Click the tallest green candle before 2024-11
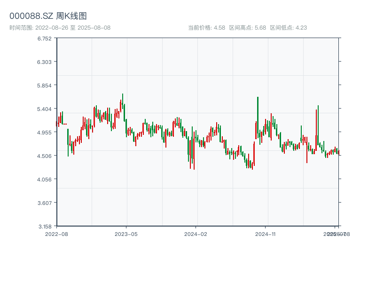The width and height of the screenshot is (376, 282). click(x=258, y=117)
